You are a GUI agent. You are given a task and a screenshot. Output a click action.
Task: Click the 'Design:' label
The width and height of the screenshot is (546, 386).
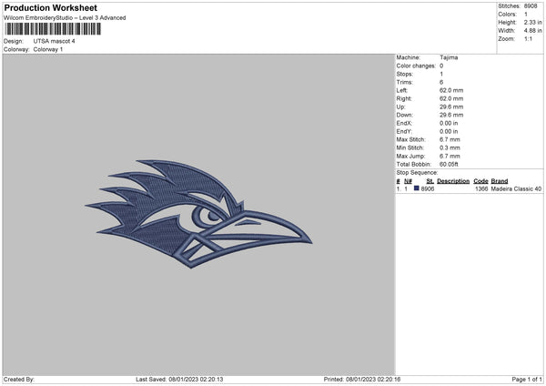14,41
